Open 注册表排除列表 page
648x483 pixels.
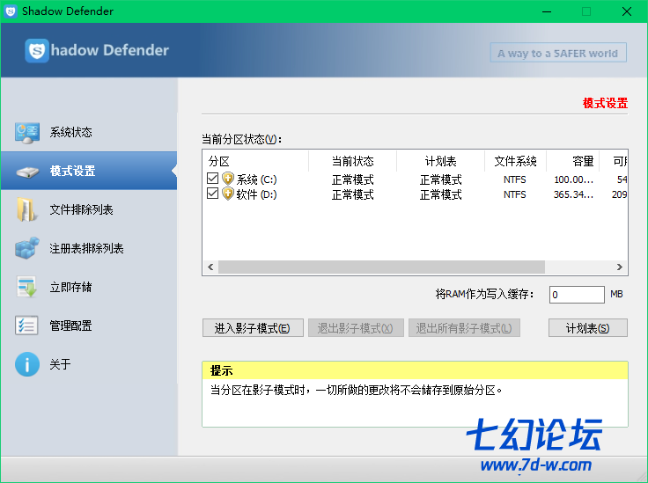pos(89,248)
